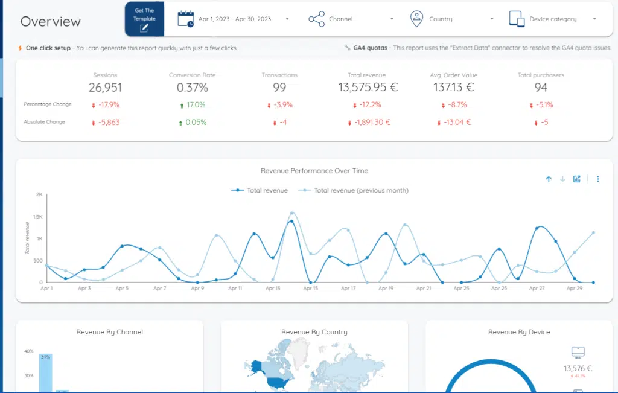
Task: Click the Revenue Performance Over Time title
Action: coord(314,171)
